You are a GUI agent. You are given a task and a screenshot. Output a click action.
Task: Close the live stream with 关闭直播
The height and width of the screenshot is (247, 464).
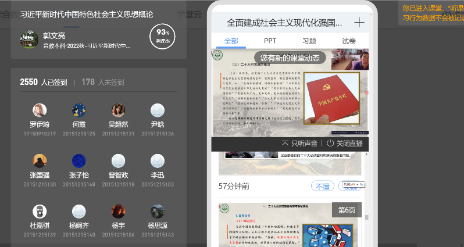(x=344, y=144)
